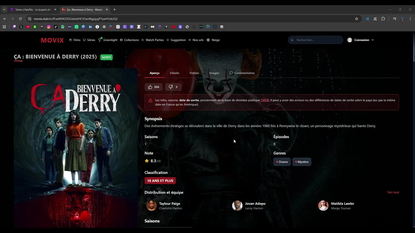Screen dimensions: 415x233
Task: Open the Kick bookmark icon
Action: (35, 27)
